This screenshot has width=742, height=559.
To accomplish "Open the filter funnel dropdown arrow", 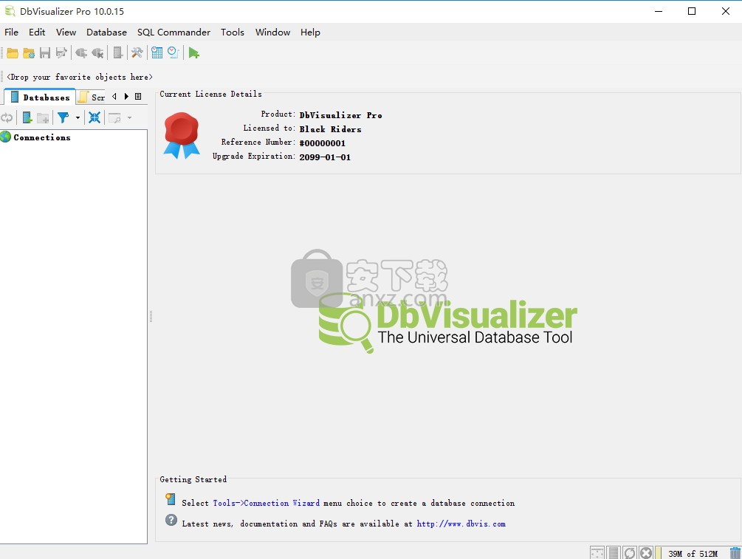I will tap(78, 118).
